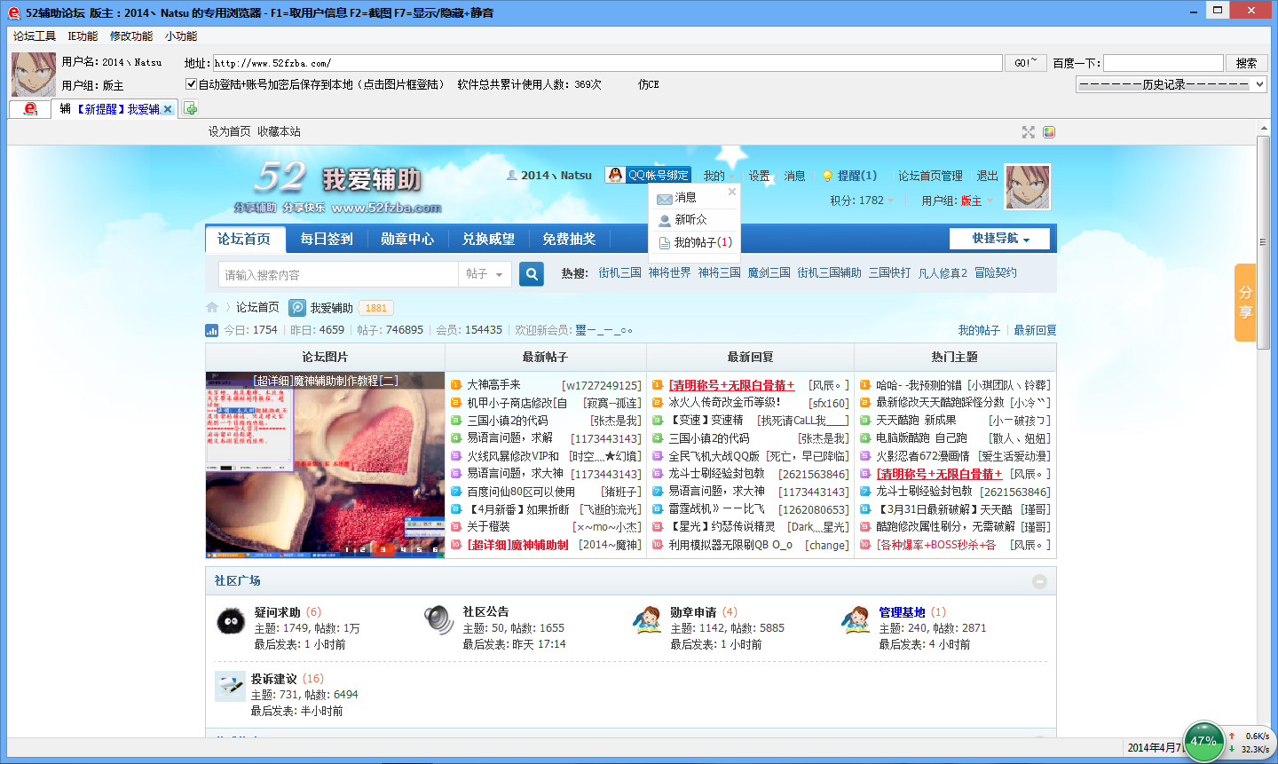This screenshot has width=1278, height=764.
Task: Click the 收藏本站 link
Action: [279, 131]
